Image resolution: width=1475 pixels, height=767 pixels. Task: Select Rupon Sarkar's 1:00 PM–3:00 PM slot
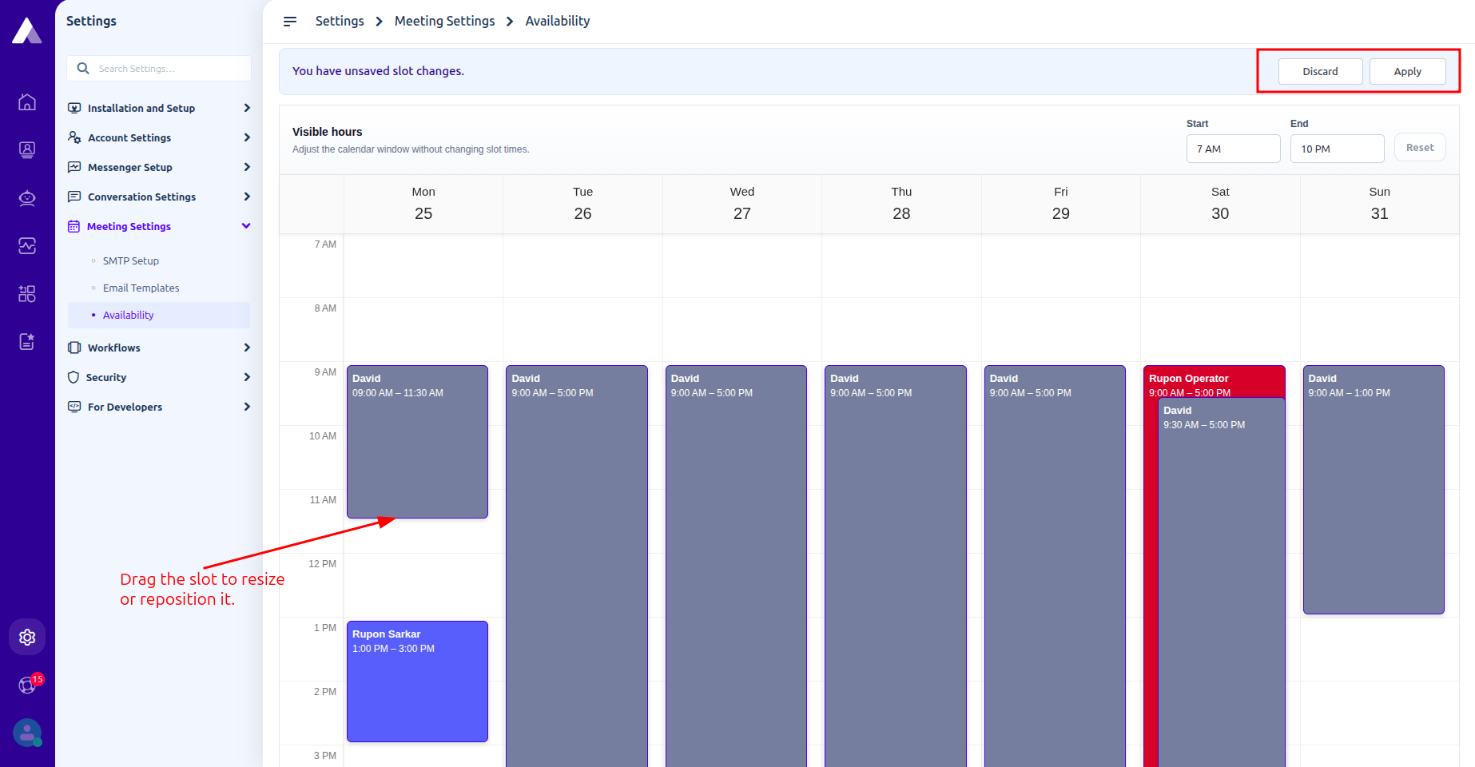click(x=417, y=682)
